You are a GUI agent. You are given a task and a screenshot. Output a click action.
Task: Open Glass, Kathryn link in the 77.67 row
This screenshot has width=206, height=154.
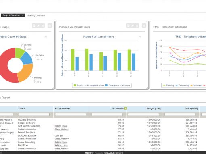[62, 129]
